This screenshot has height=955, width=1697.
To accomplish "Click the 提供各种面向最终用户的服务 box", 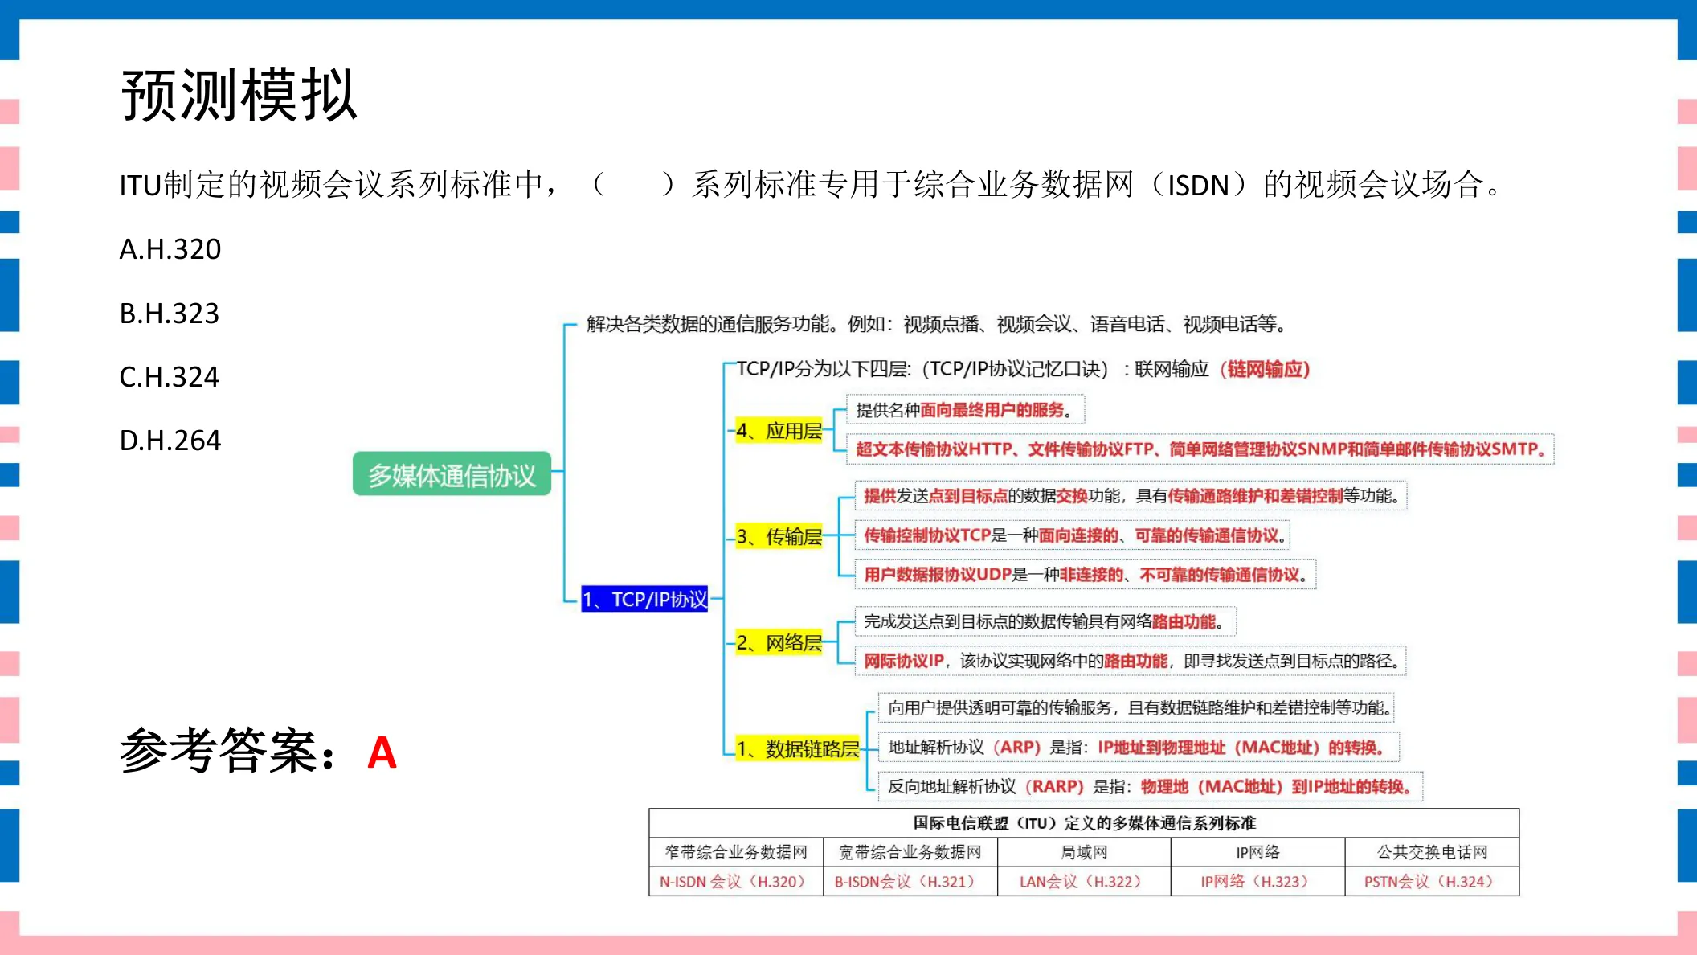I will (965, 410).
